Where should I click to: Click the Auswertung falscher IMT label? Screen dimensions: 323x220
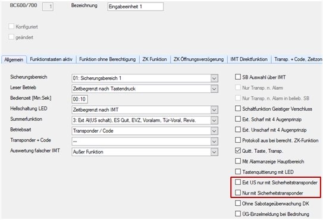pyautogui.click(x=35, y=150)
